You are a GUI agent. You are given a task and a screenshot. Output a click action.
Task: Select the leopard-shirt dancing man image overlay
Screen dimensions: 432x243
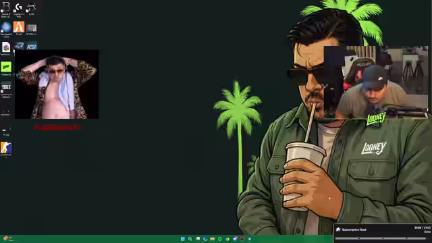57,84
